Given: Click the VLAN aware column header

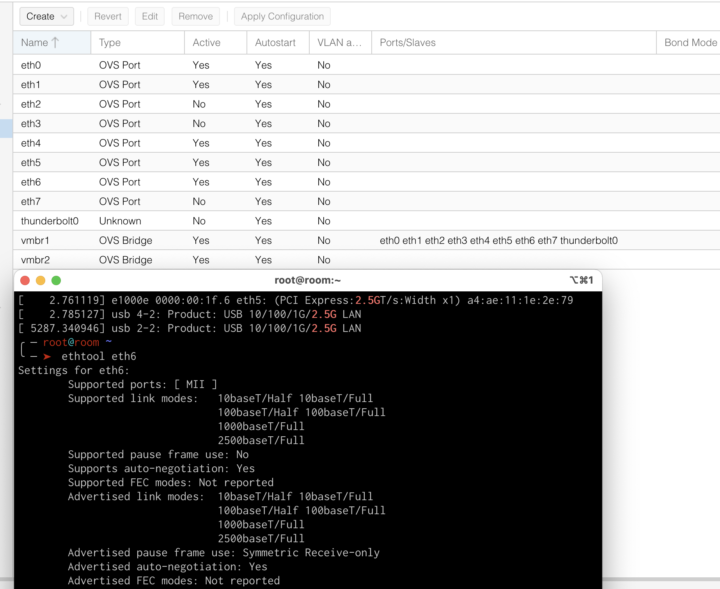Looking at the screenshot, I should click(x=340, y=42).
